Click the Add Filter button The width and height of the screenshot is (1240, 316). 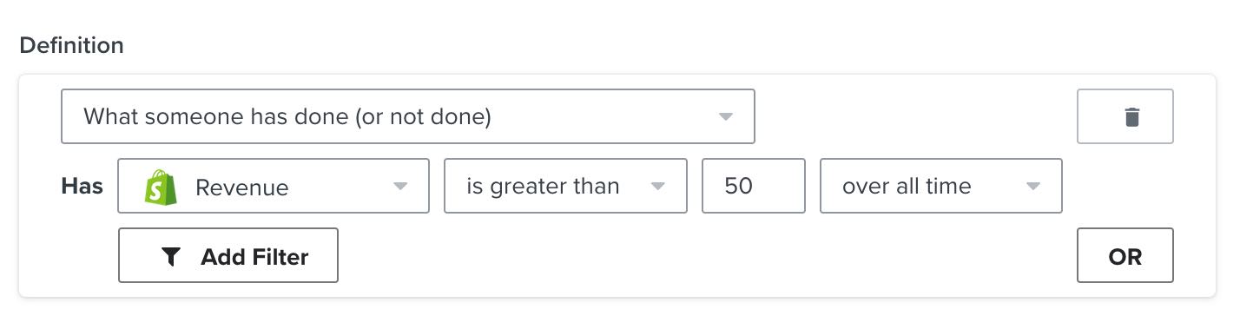(x=228, y=255)
